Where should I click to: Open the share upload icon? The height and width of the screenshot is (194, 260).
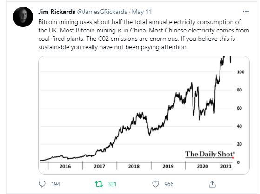212,184
